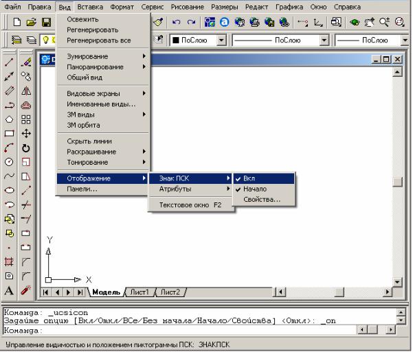Switch to the Лист2 tab

170,292
